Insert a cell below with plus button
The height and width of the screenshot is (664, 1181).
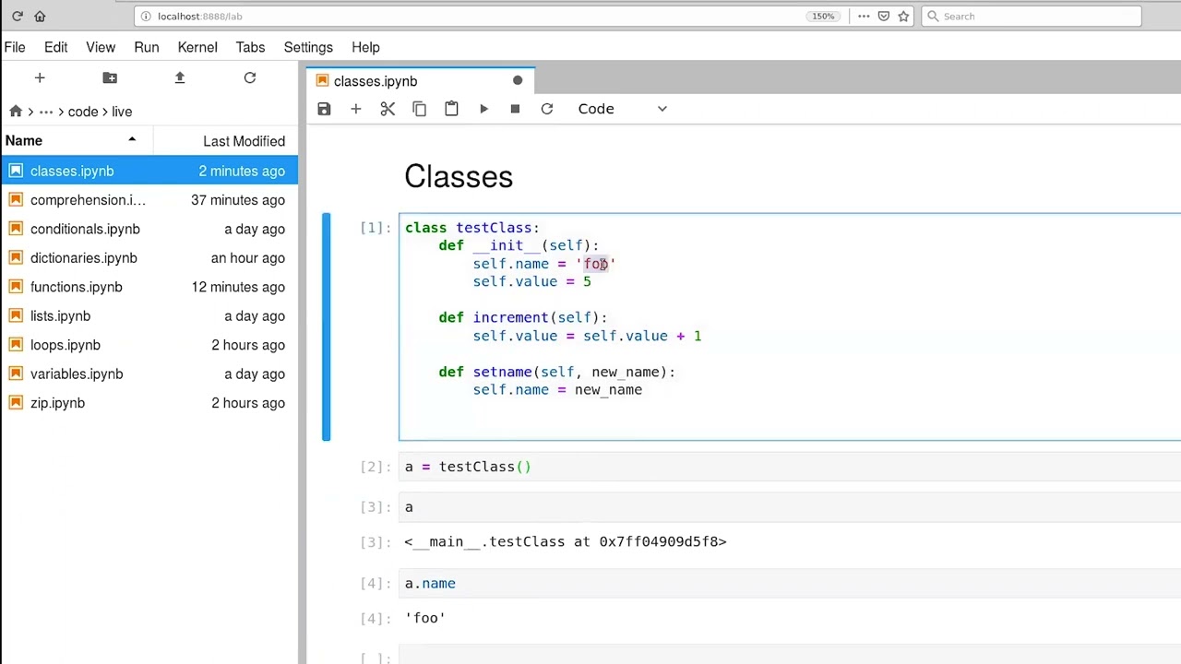click(x=355, y=109)
